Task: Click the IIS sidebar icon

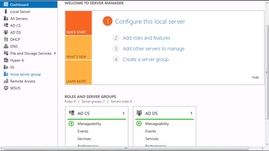Action: 6,67
